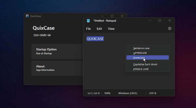Open Startup Option card in QuixCase

click(x=57, y=51)
